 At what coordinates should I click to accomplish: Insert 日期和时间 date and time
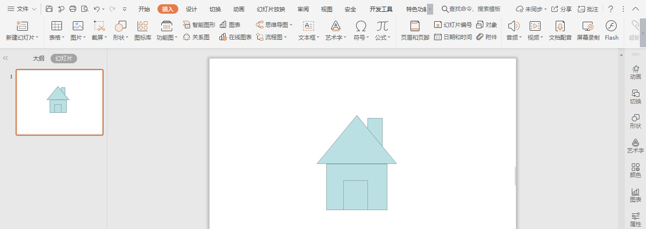click(453, 37)
